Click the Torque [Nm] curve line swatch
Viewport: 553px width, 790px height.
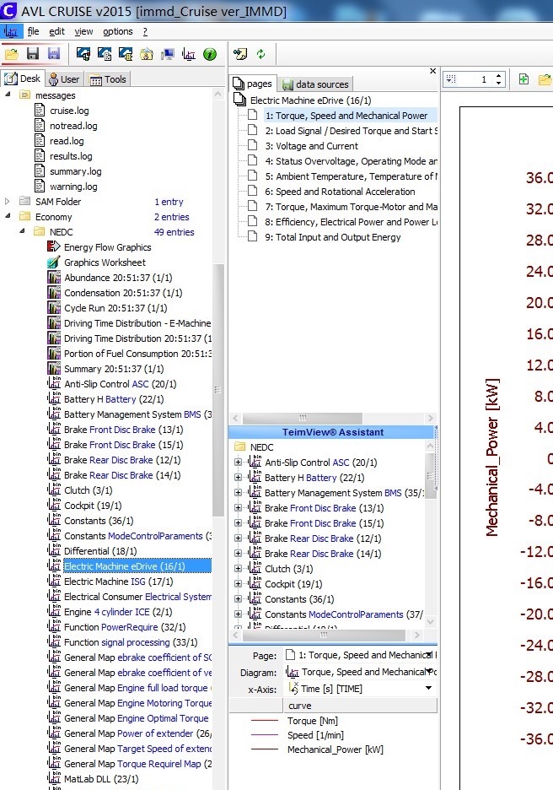point(265,721)
